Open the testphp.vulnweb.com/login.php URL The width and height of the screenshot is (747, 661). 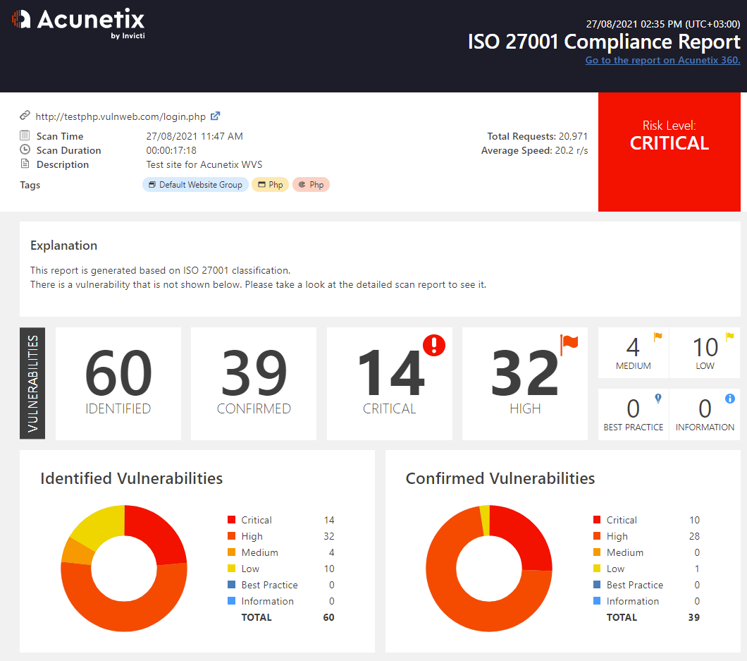click(x=121, y=116)
